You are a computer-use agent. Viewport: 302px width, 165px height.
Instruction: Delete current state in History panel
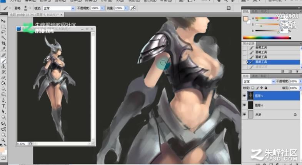point(297,71)
